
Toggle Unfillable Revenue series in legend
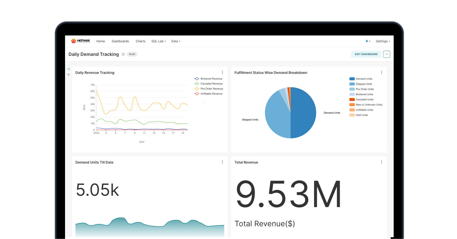pos(208,94)
